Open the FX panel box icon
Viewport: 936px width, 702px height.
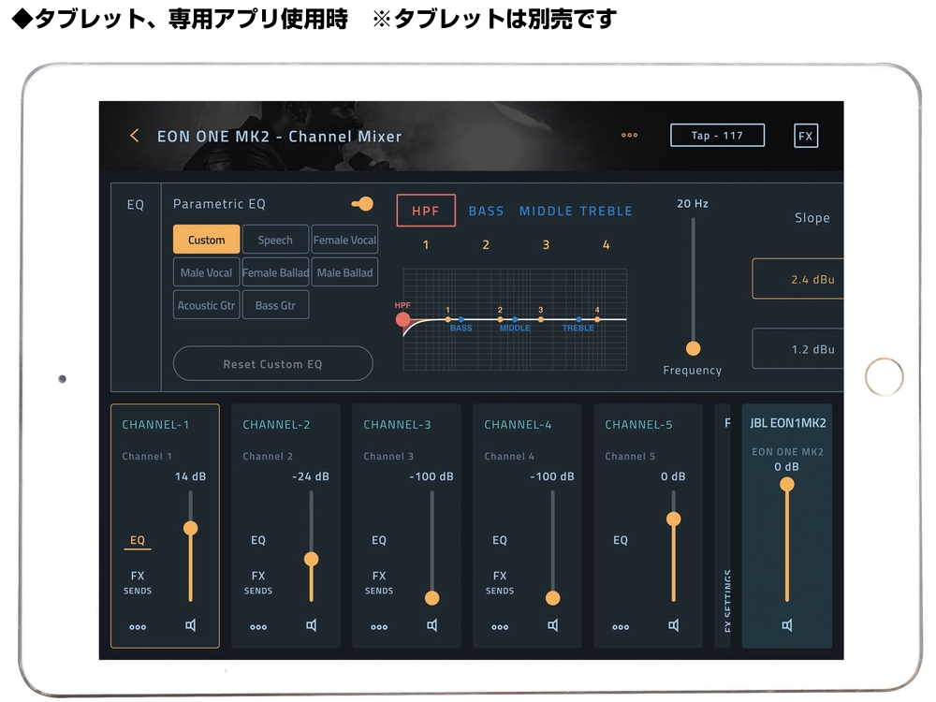tap(805, 136)
